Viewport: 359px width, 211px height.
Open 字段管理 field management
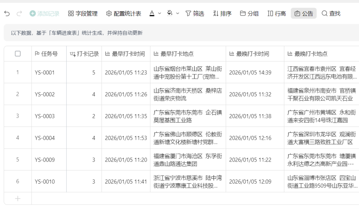tap(83, 14)
